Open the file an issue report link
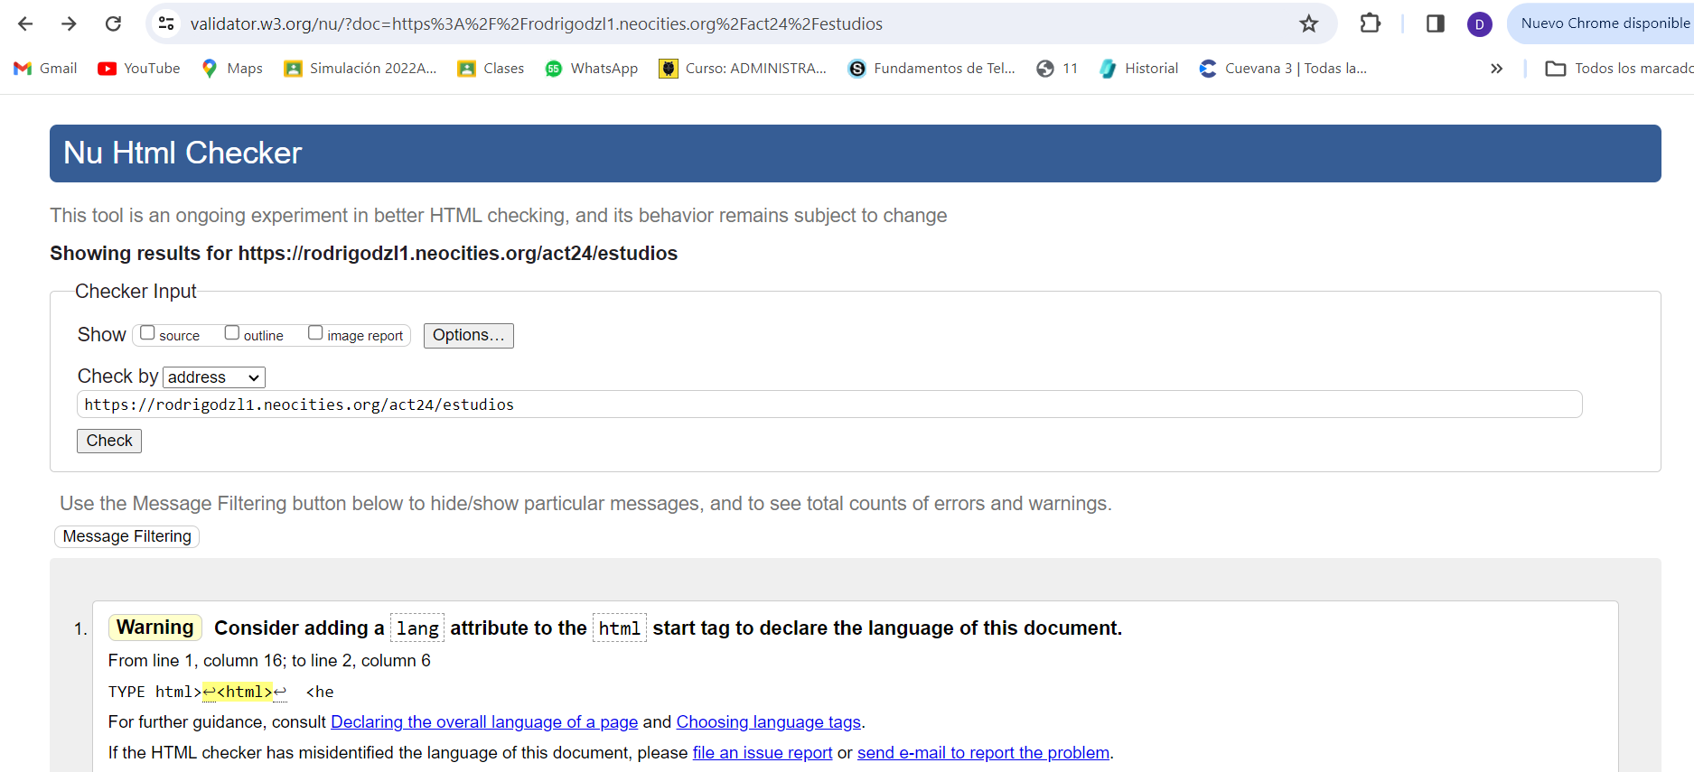Screen dimensions: 1694x772 (x=763, y=753)
